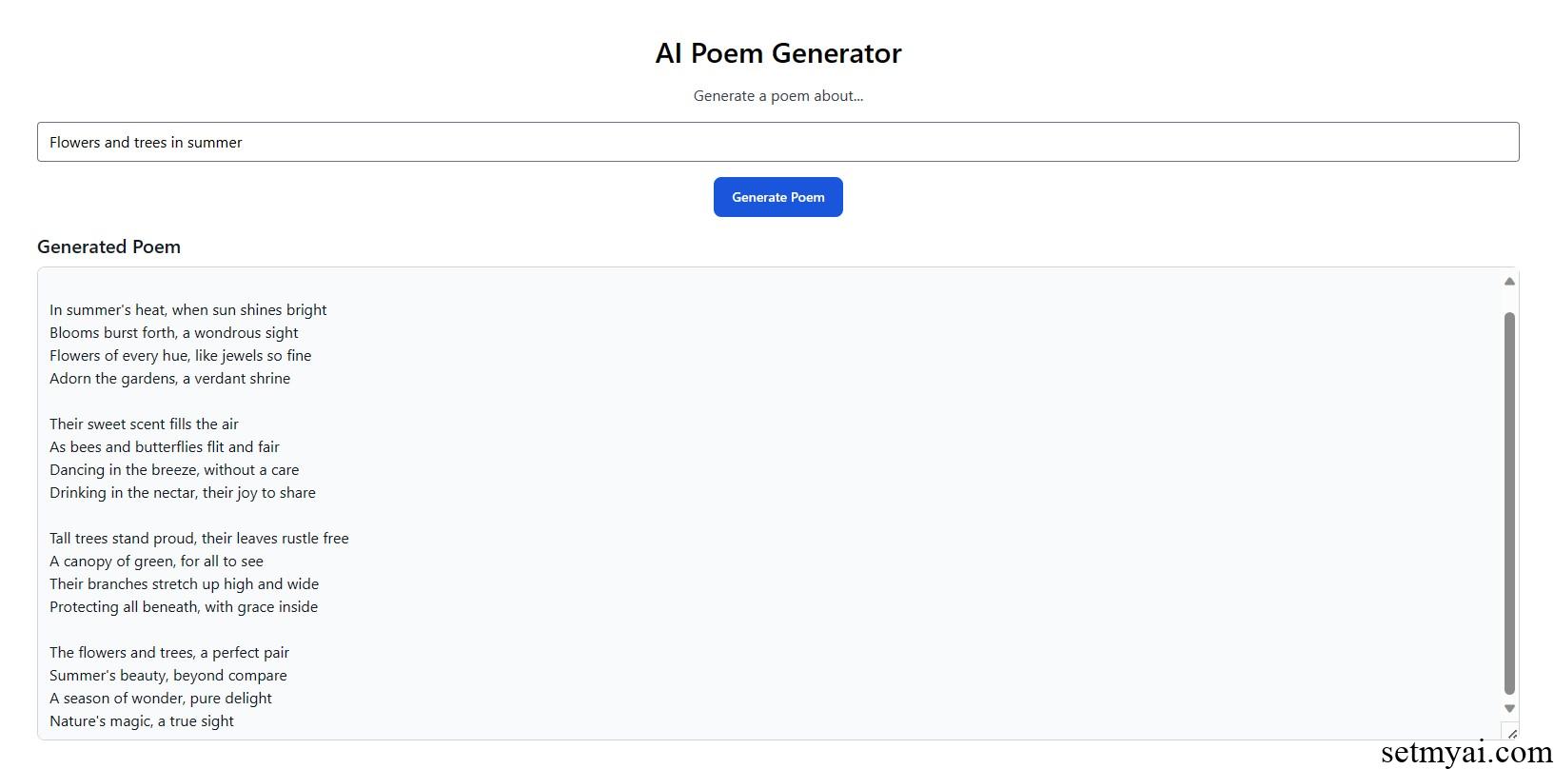Viewport: 1554px width, 769px height.
Task: Click the scrollbar down arrow icon
Action: click(1508, 708)
